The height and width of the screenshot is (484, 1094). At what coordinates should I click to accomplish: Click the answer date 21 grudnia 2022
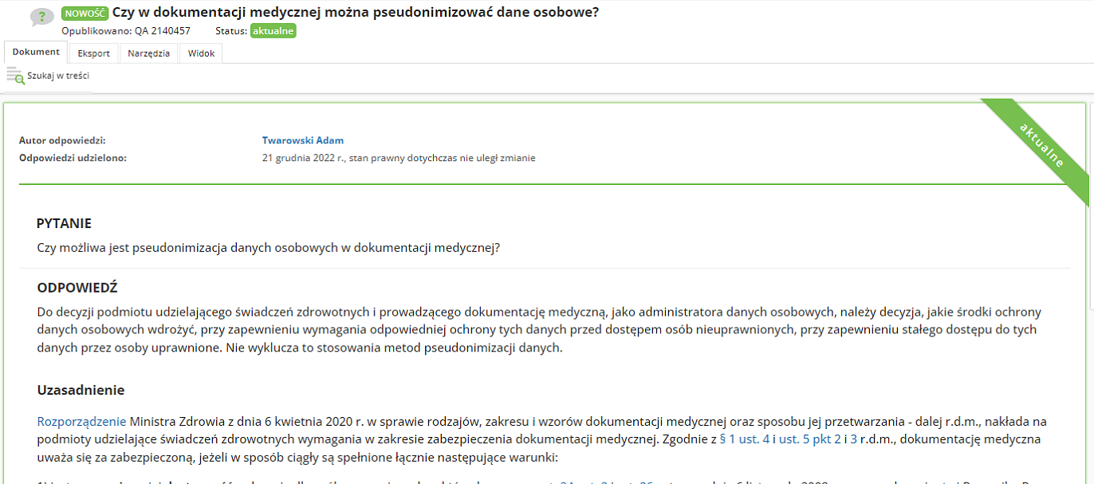pyautogui.click(x=303, y=158)
